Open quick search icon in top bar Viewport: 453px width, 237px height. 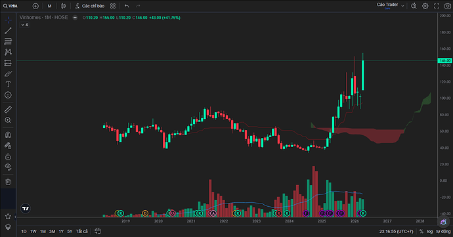414,6
